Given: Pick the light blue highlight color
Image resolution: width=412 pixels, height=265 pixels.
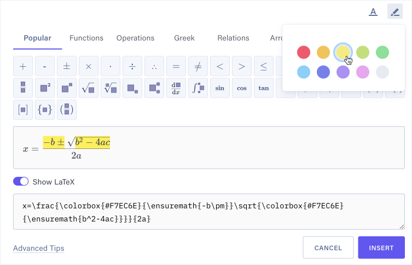Looking at the screenshot, I should click(x=304, y=72).
